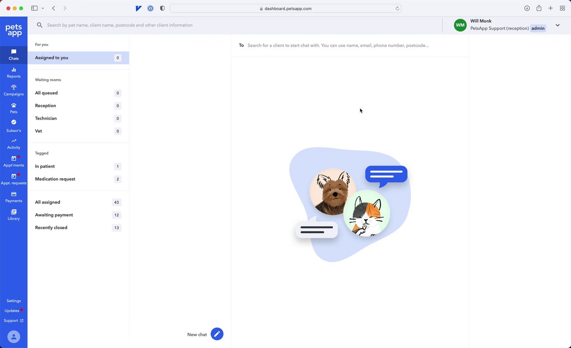Viewport: 571px width, 348px height.
Task: Open a new Safari tab
Action: (x=550, y=8)
